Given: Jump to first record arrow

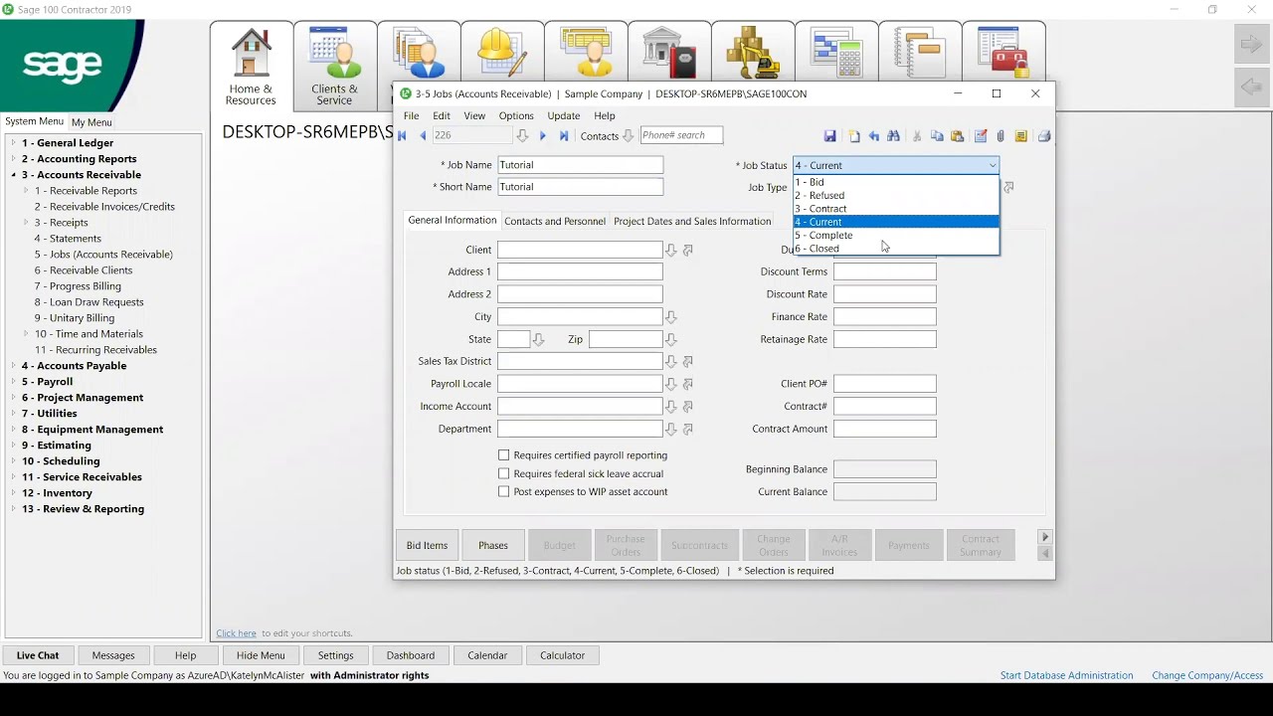Looking at the screenshot, I should (x=403, y=136).
